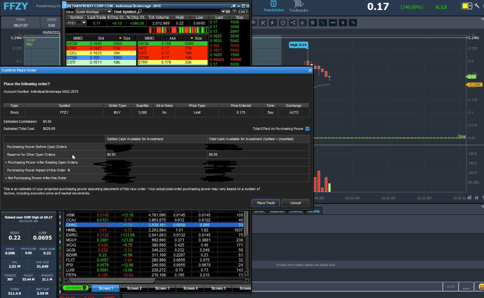
Task: Toggle the Link 1 window link button
Action: coord(243,12)
